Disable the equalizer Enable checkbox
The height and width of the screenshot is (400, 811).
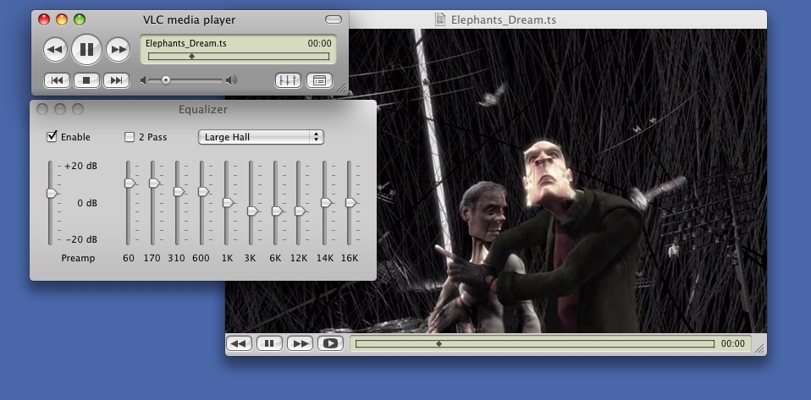(x=52, y=136)
